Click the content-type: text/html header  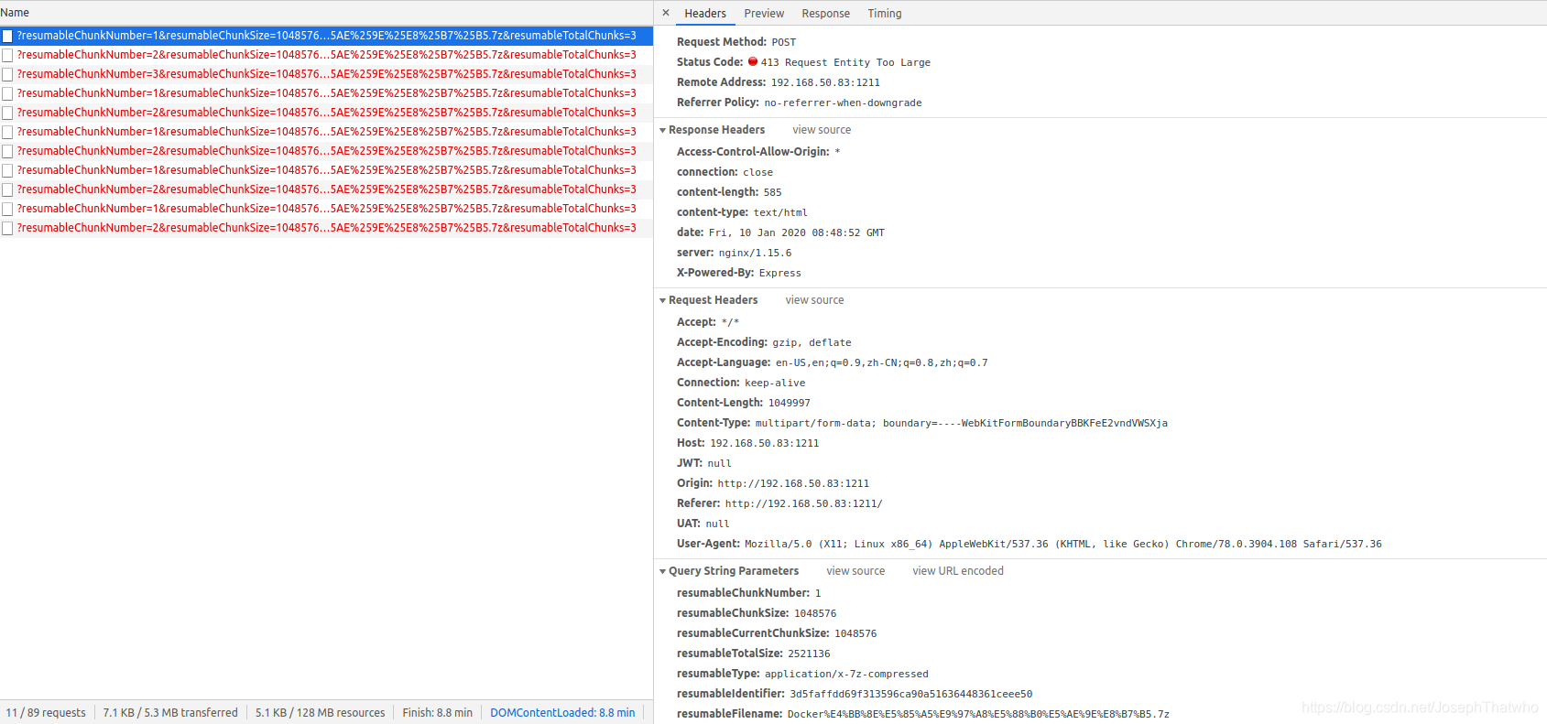(x=742, y=212)
